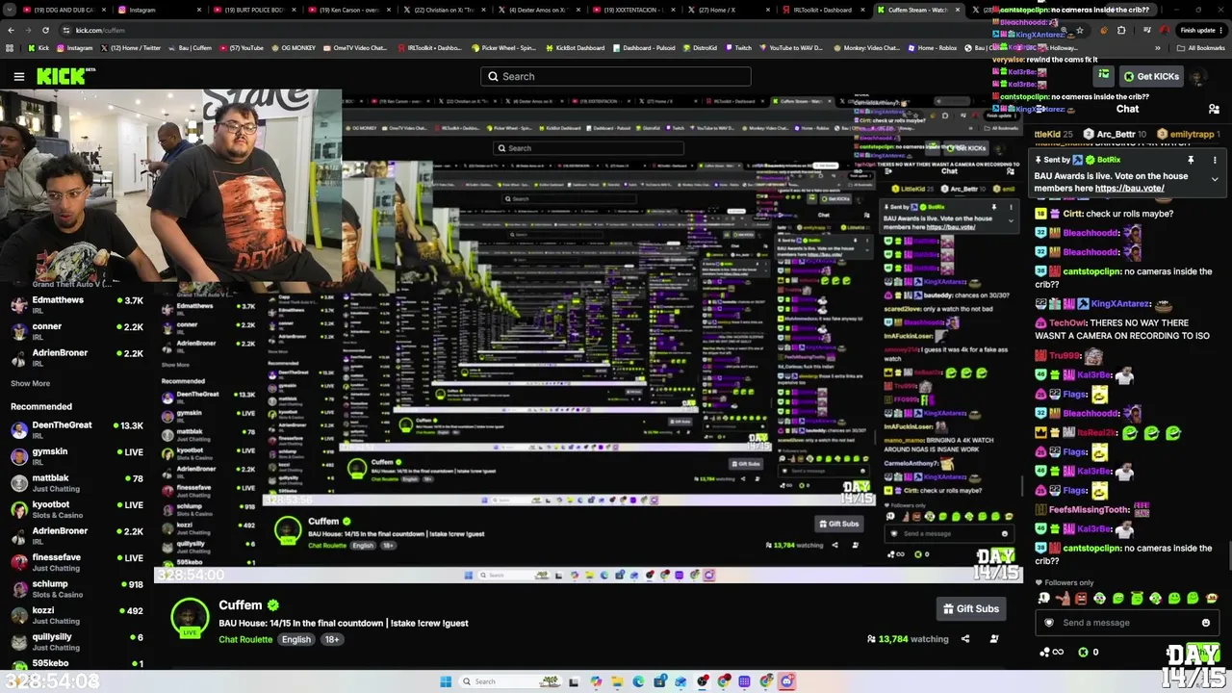Screen dimensions: 1232x693
Task: Open the DistroKid bookmark
Action: coord(701,48)
